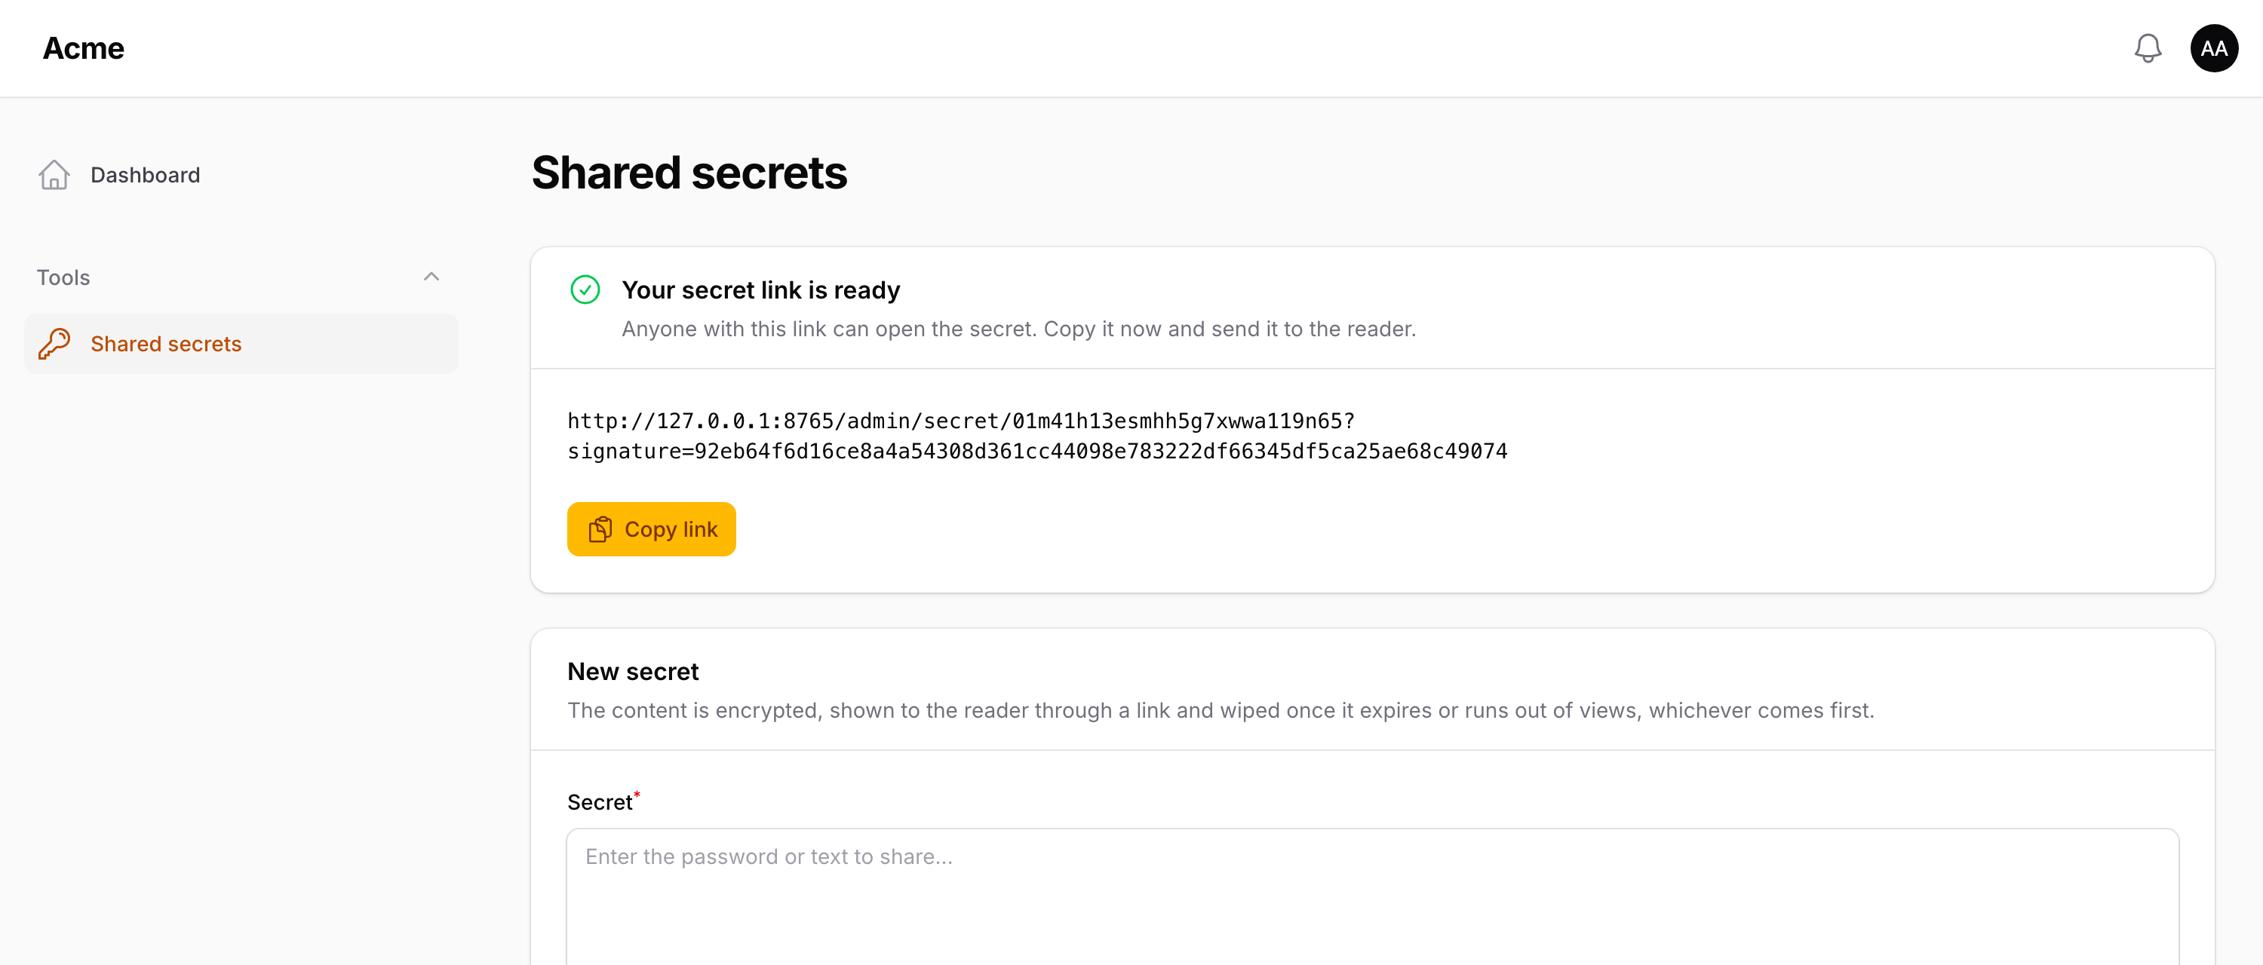
Task: Open the notifications bell
Action: 2147,48
